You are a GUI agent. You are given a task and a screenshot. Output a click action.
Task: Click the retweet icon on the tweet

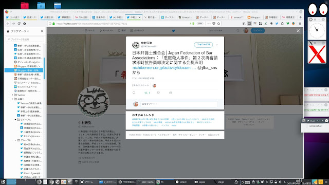click(146, 92)
